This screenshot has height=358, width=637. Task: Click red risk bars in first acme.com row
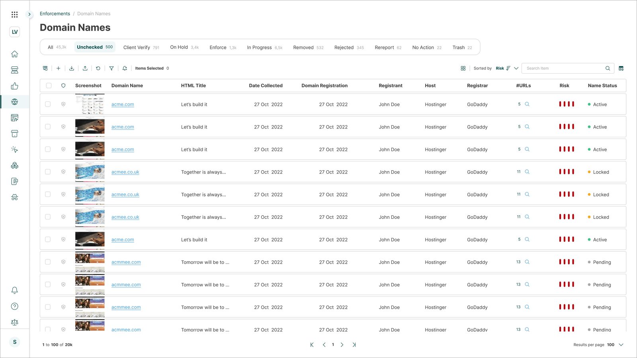point(567,104)
